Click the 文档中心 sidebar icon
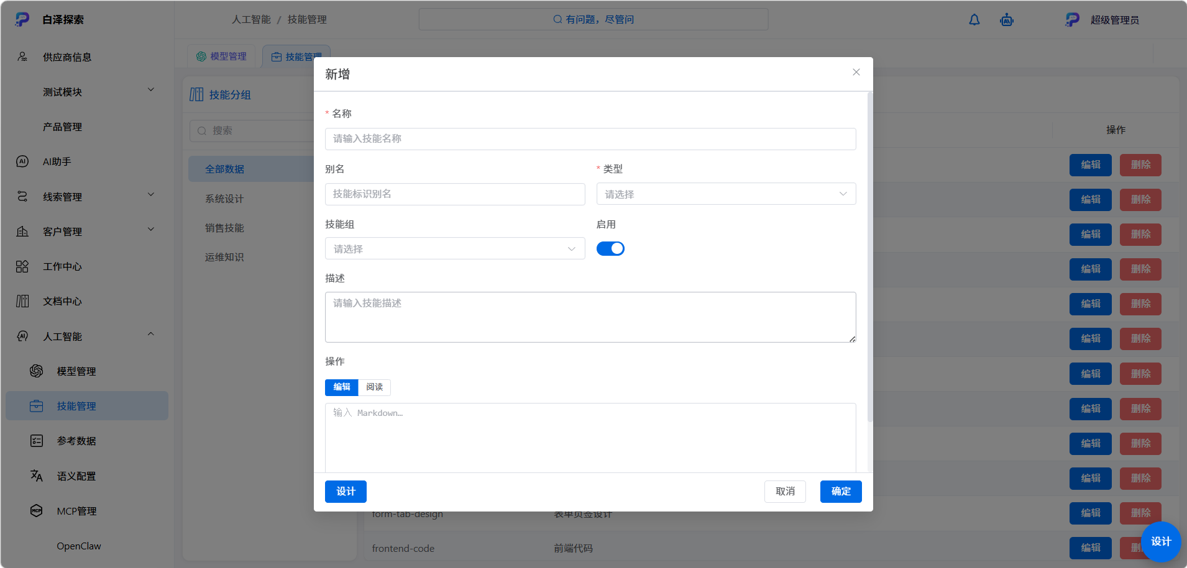This screenshot has height=568, width=1187. 22,301
